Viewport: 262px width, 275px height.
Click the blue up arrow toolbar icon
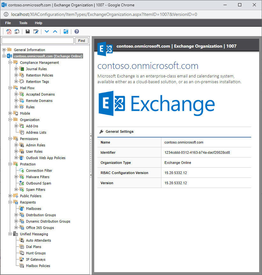55,31
